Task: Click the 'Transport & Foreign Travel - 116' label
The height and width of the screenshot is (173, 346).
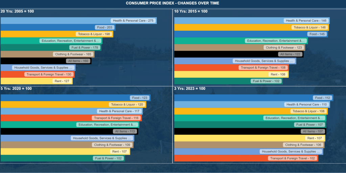Action: tap(116, 118)
